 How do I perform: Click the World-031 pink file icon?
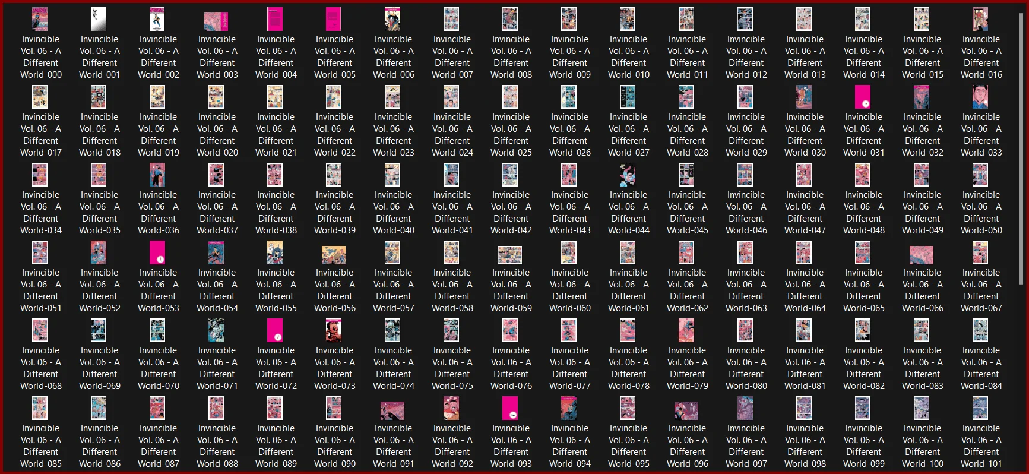coord(863,97)
